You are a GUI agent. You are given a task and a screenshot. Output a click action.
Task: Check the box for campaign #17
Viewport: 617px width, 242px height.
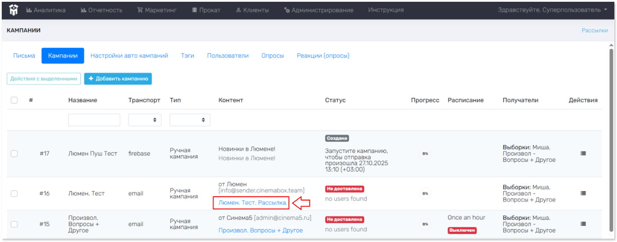[14, 154]
